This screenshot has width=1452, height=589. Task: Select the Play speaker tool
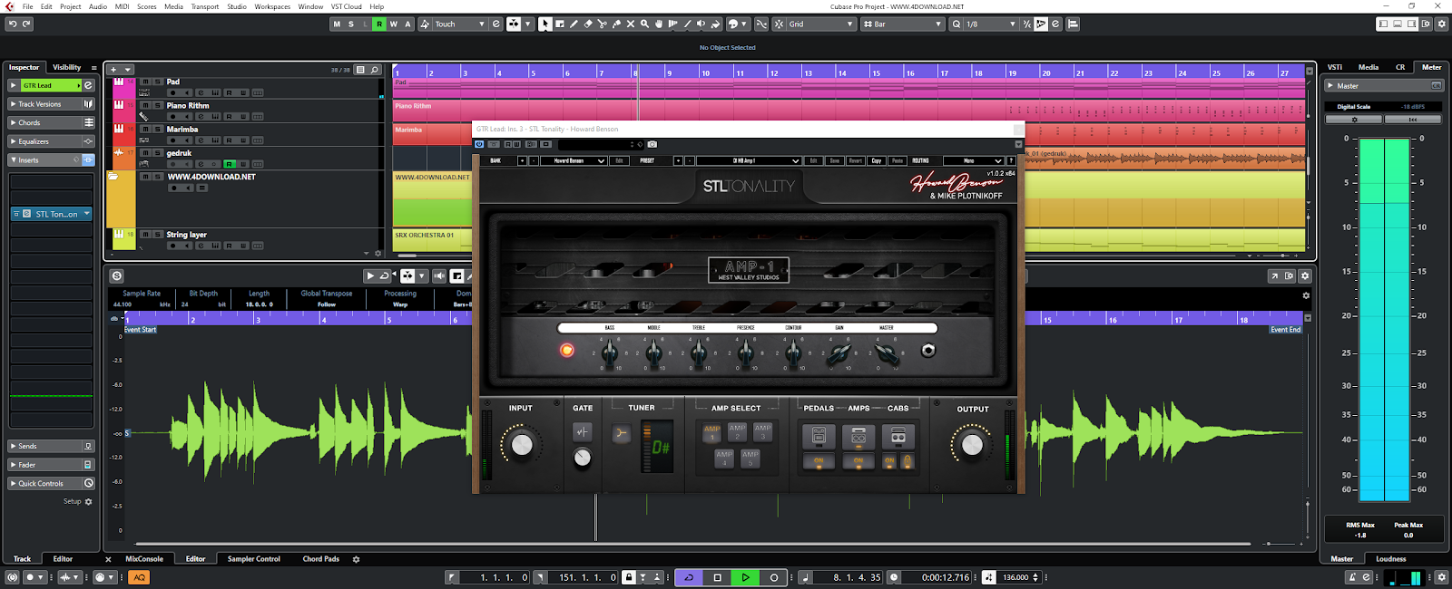point(701,24)
